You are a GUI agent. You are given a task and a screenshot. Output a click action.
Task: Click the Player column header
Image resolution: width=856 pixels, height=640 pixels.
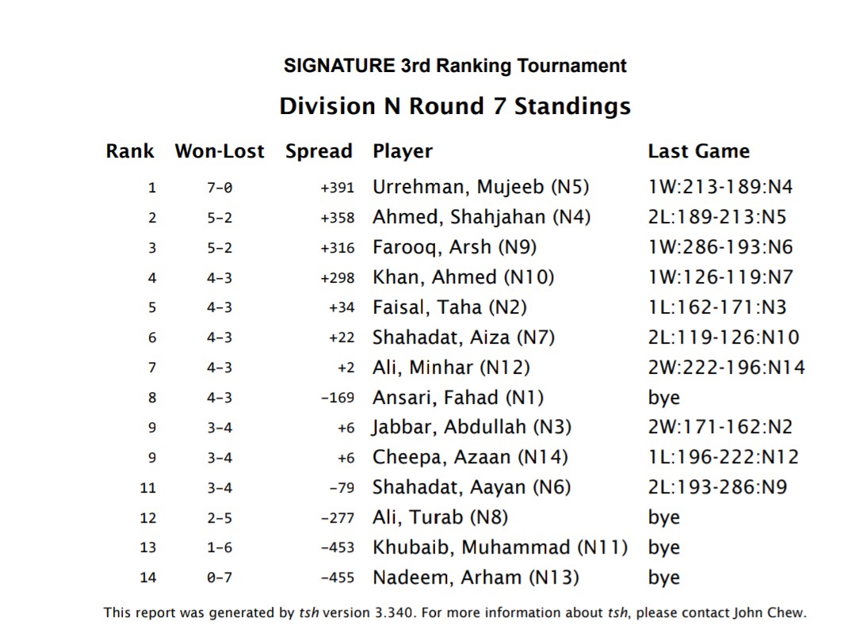tap(403, 151)
